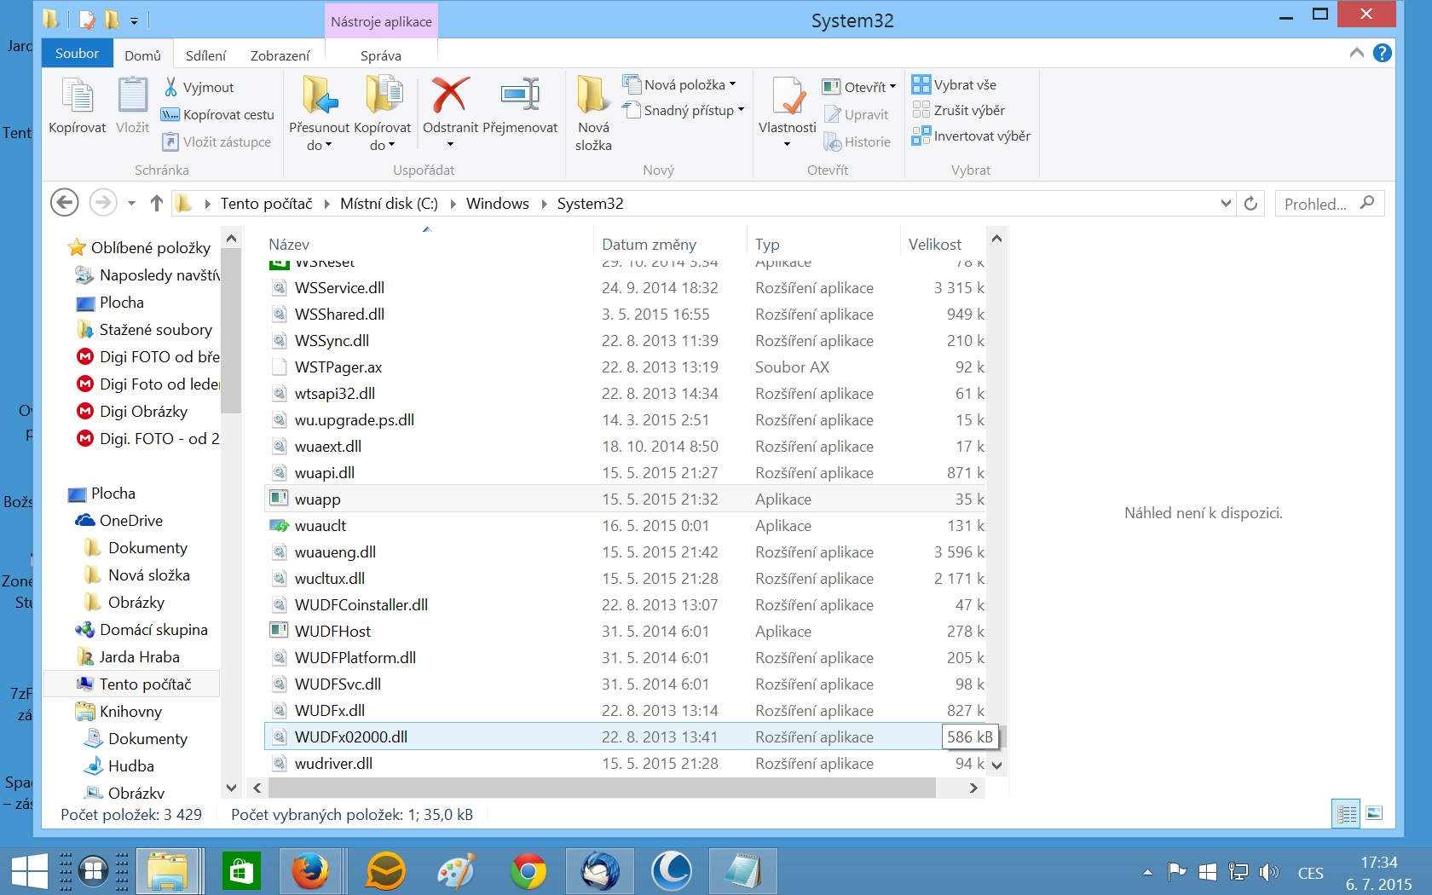
Task: Open the Otevřít dropdown in ribbon
Action: coord(859,87)
